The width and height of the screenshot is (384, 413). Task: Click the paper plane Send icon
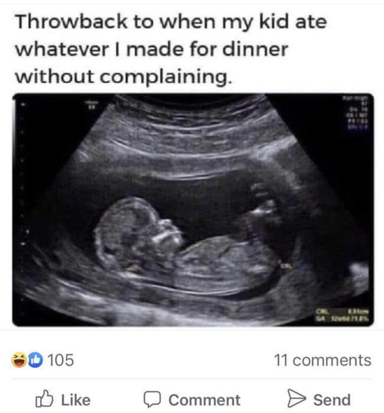(296, 398)
